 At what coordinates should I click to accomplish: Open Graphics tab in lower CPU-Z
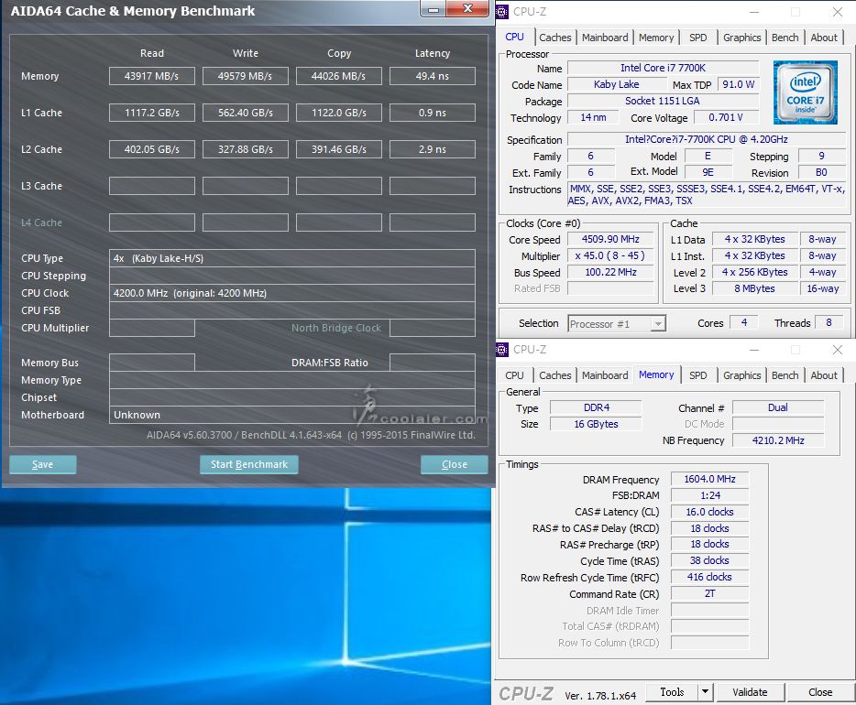[x=742, y=375]
